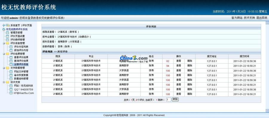Image resolution: width=269 pixels, height=118 pixels.
Task: Click the page icon beside 全部评价信息
Action: pos(11,64)
